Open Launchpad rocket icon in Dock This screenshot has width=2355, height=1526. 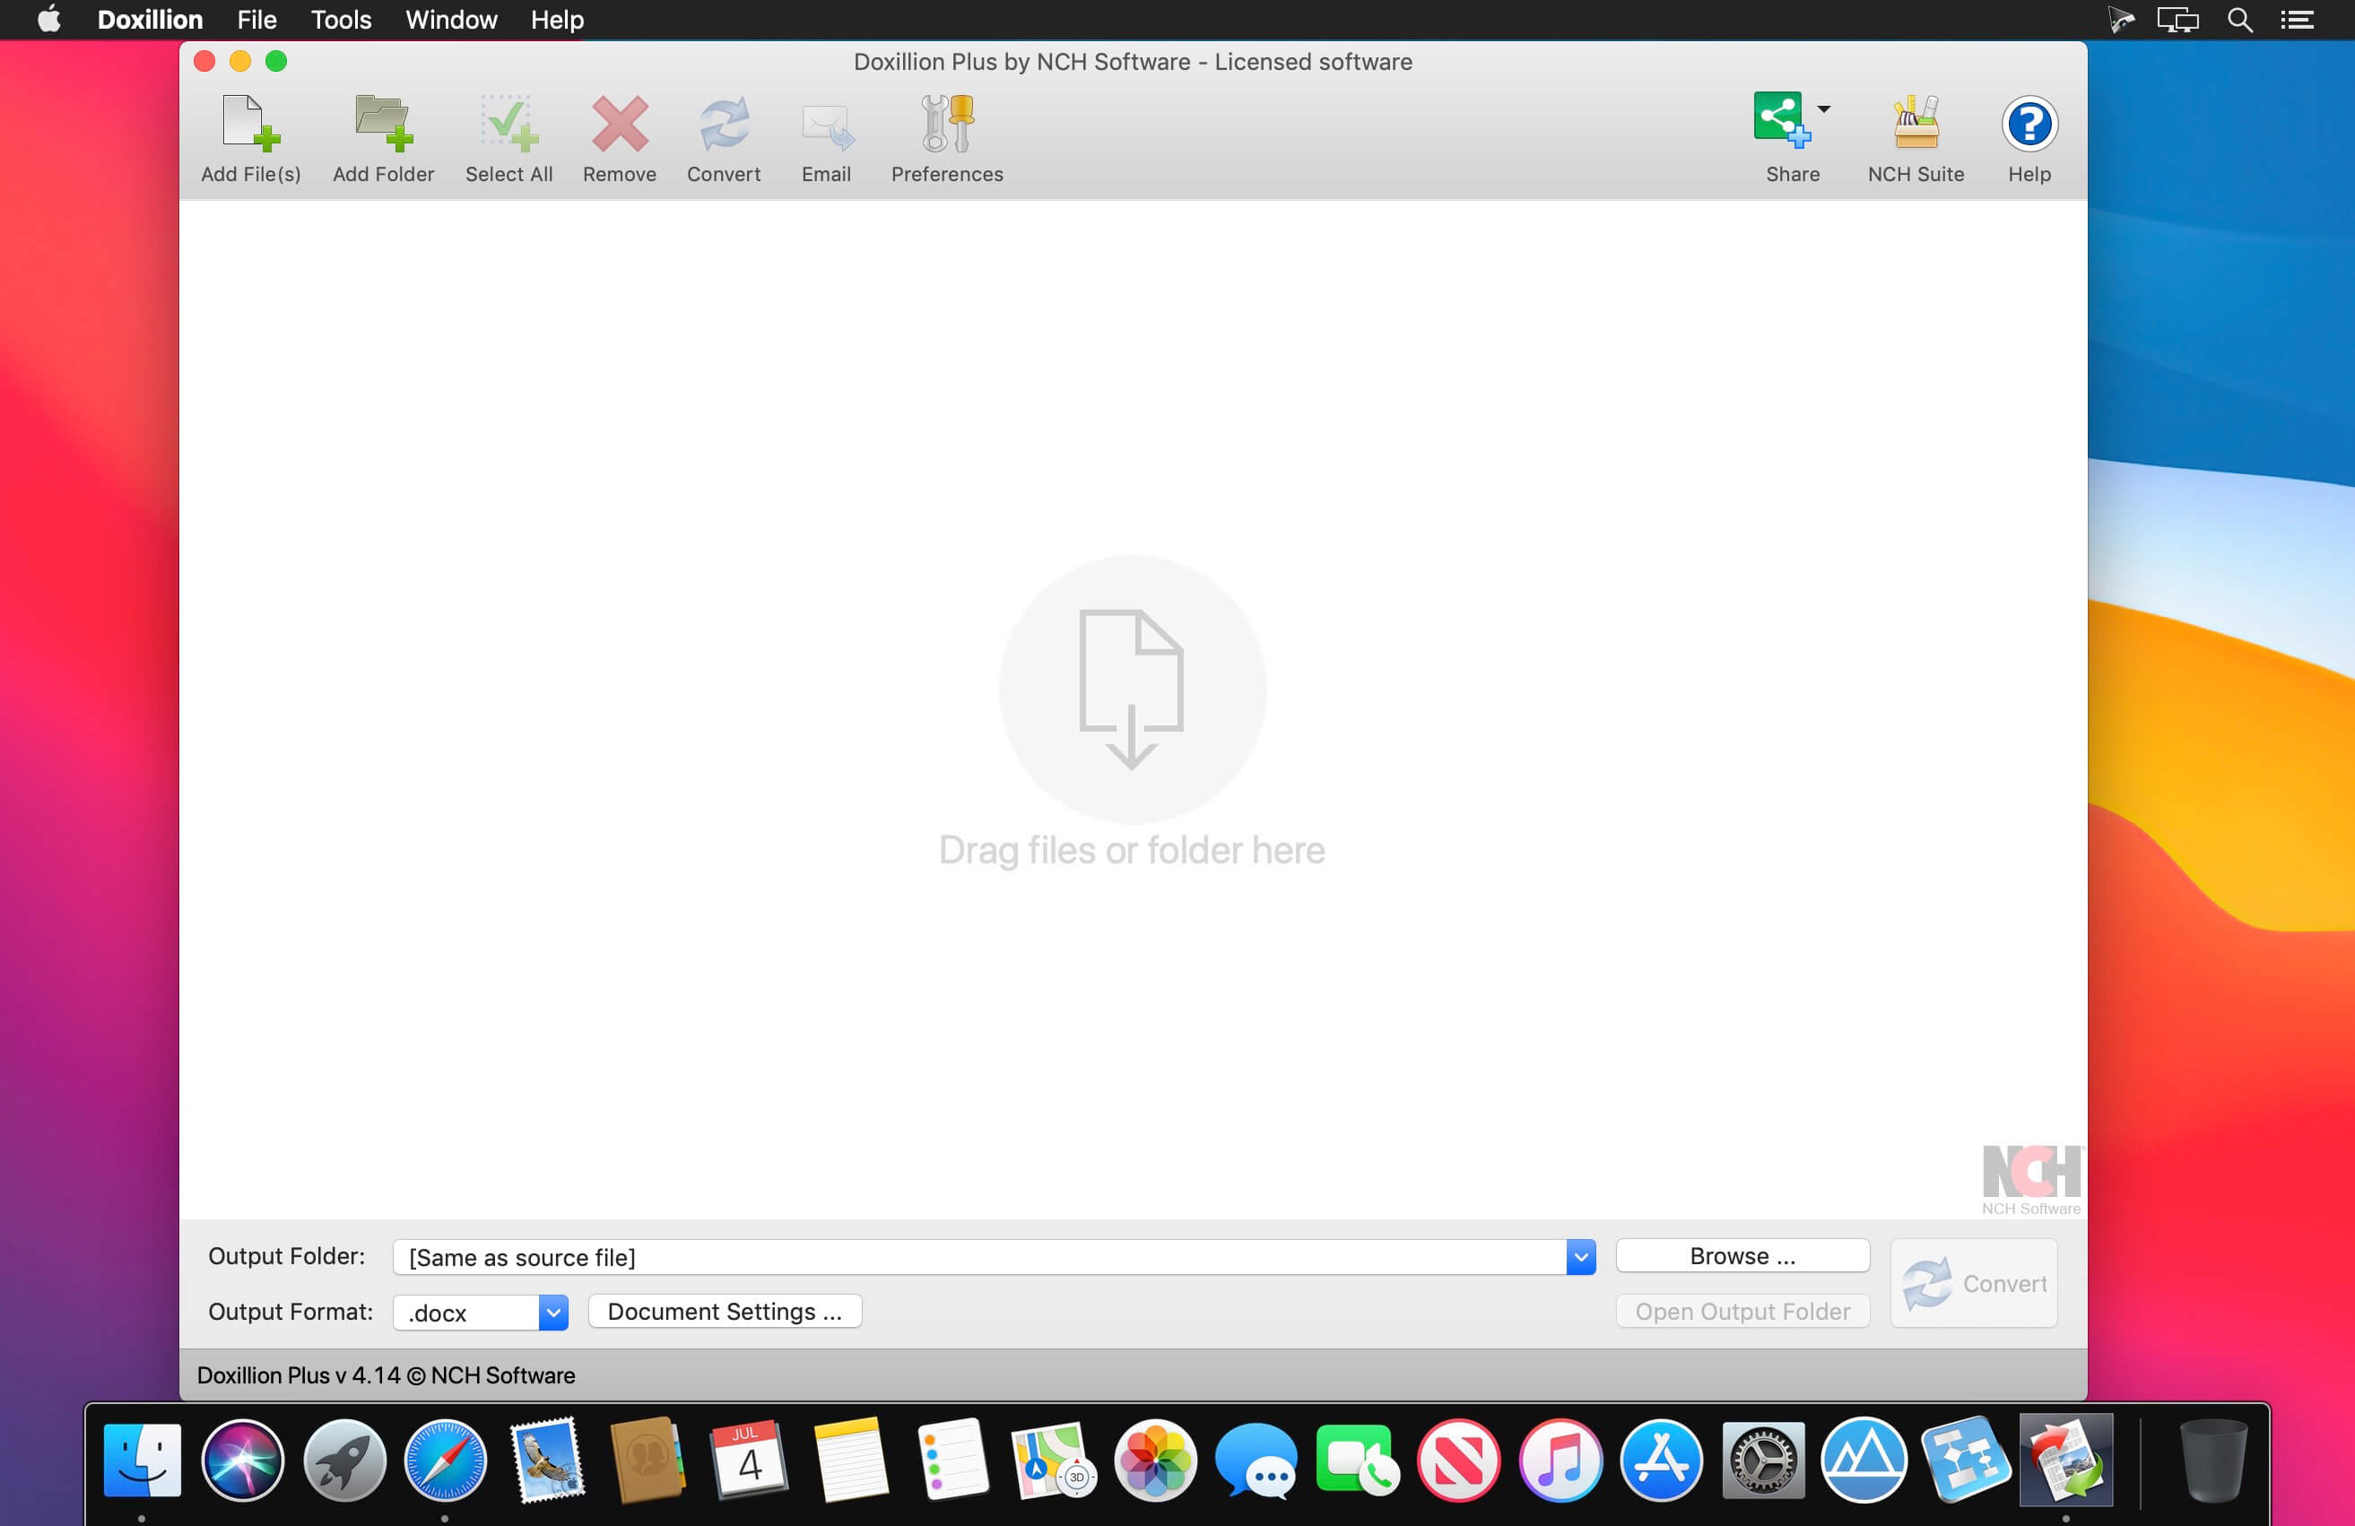tap(344, 1459)
